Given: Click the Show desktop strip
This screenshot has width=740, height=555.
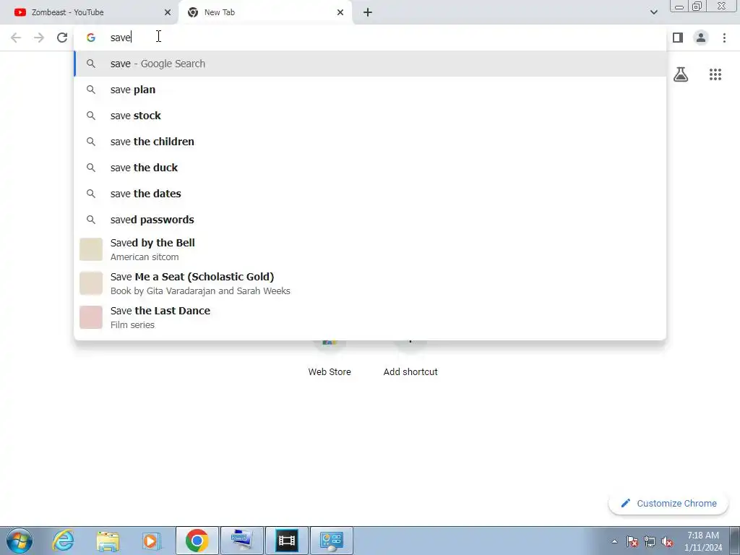Looking at the screenshot, I should (x=735, y=541).
